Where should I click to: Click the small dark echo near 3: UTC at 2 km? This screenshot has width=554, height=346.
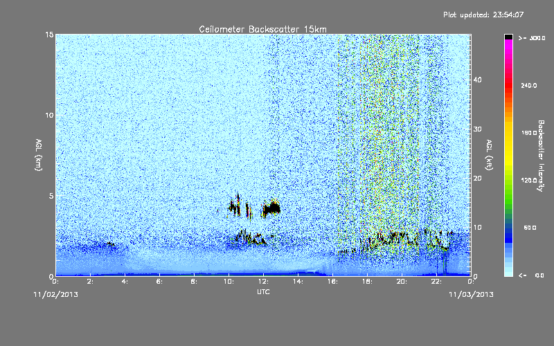111,244
